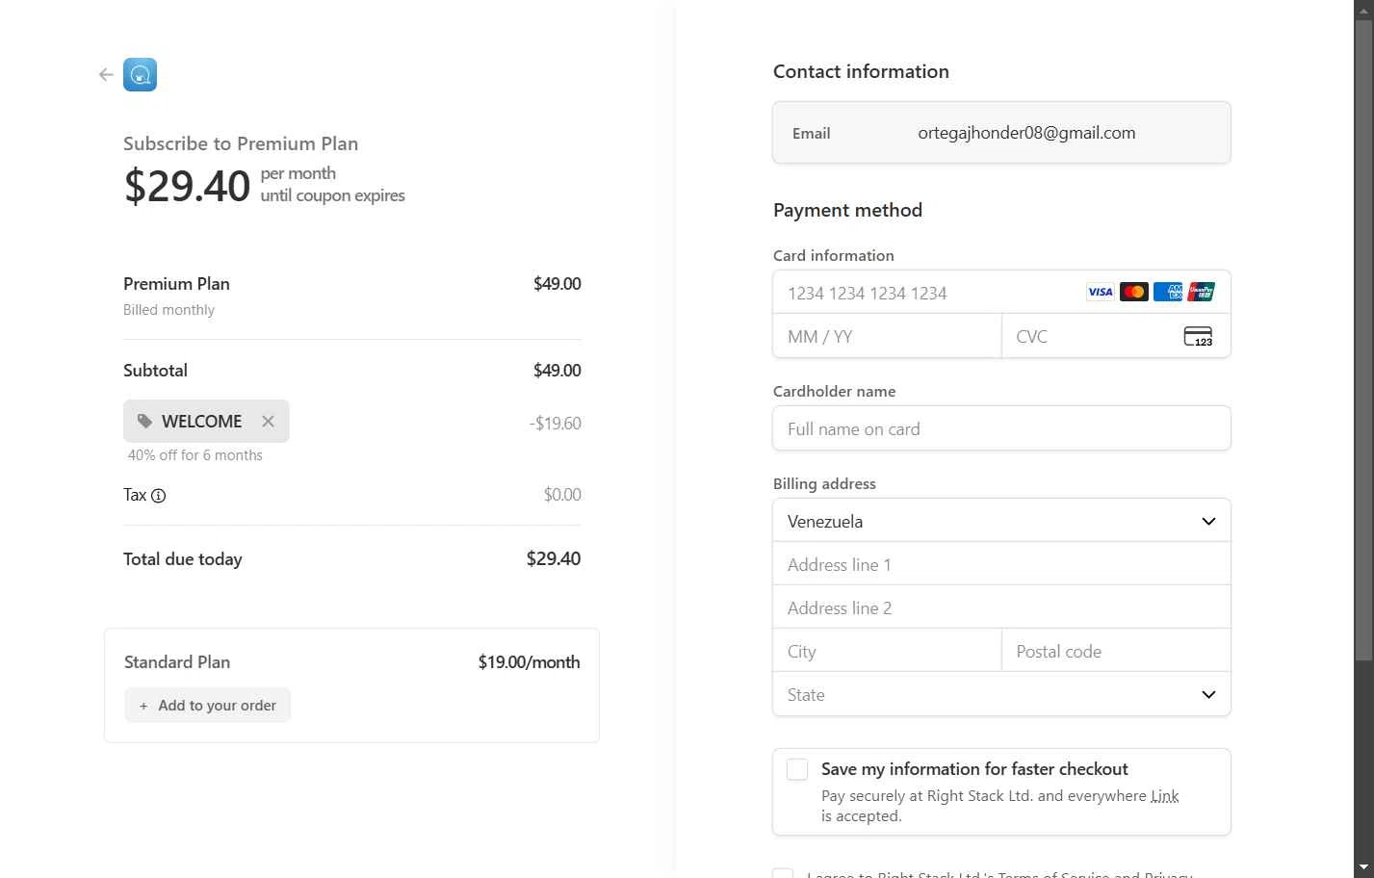Click the Full name on card field
Viewport: 1374px width, 878px height.
(x=1001, y=428)
